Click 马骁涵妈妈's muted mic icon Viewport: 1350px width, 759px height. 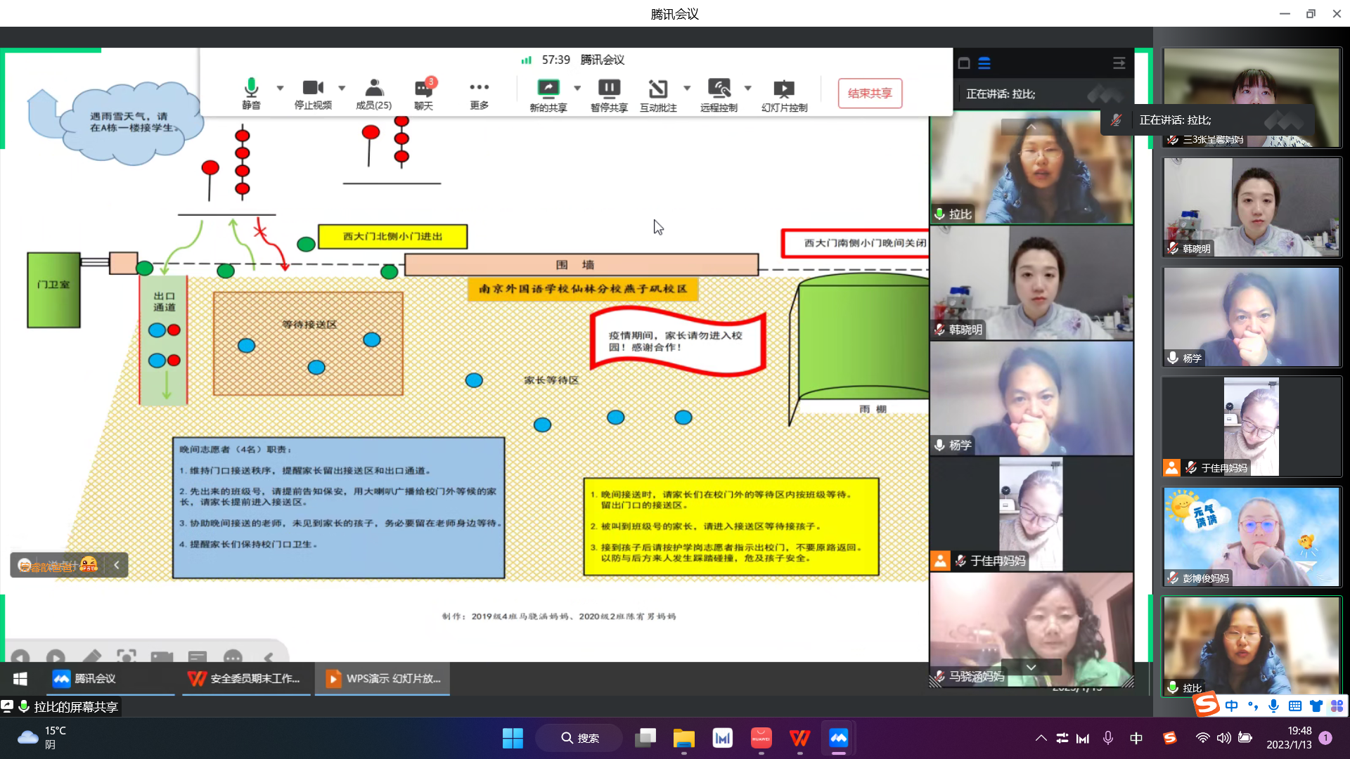coord(939,677)
